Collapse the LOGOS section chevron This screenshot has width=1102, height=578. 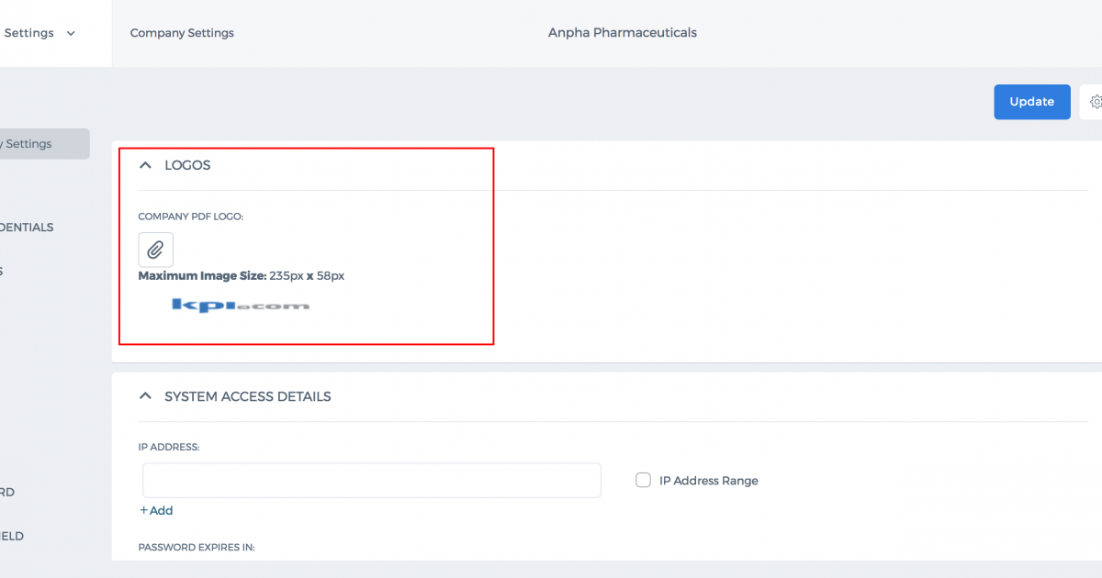[145, 165]
